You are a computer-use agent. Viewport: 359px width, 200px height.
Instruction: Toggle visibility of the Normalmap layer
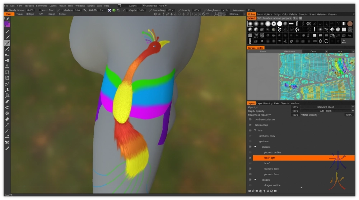pyautogui.click(x=250, y=125)
